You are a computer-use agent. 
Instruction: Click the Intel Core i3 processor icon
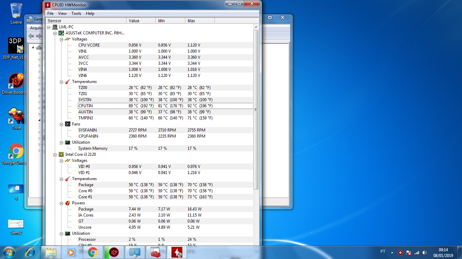(x=61, y=154)
